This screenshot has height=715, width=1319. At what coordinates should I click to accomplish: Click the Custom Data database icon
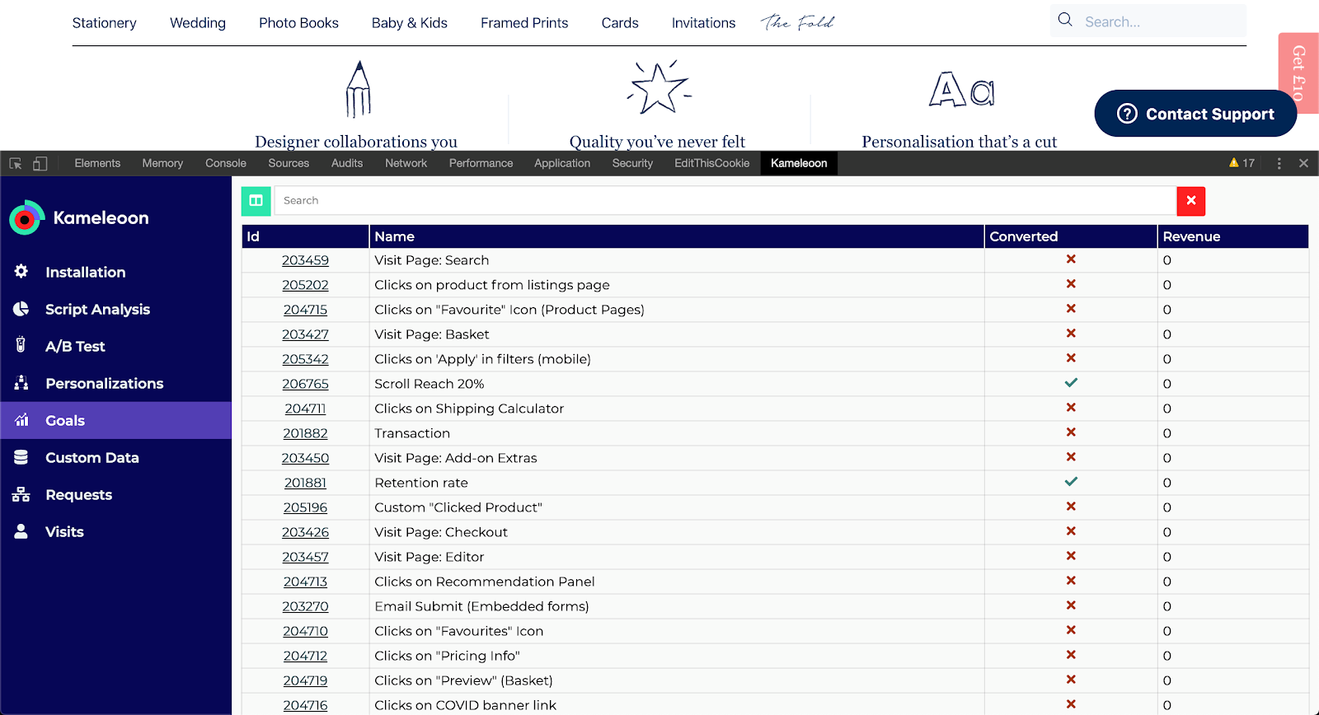(x=21, y=456)
